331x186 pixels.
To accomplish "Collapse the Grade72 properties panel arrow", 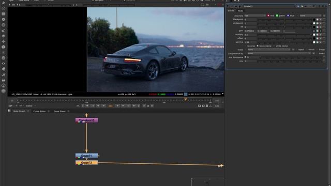I will (228, 6).
